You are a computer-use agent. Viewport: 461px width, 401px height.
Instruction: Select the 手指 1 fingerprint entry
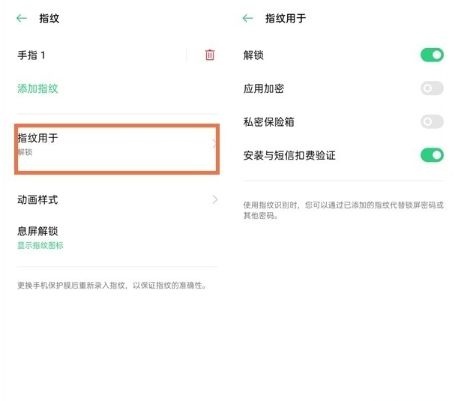click(32, 55)
